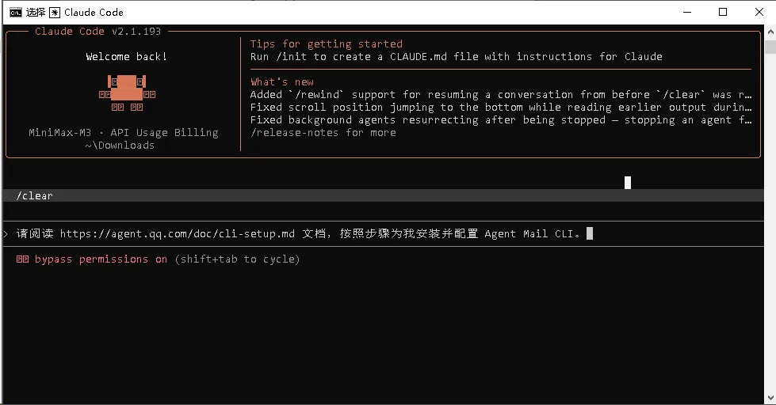Click the Run /init tip text
This screenshot has width=776, height=405.
(x=457, y=57)
